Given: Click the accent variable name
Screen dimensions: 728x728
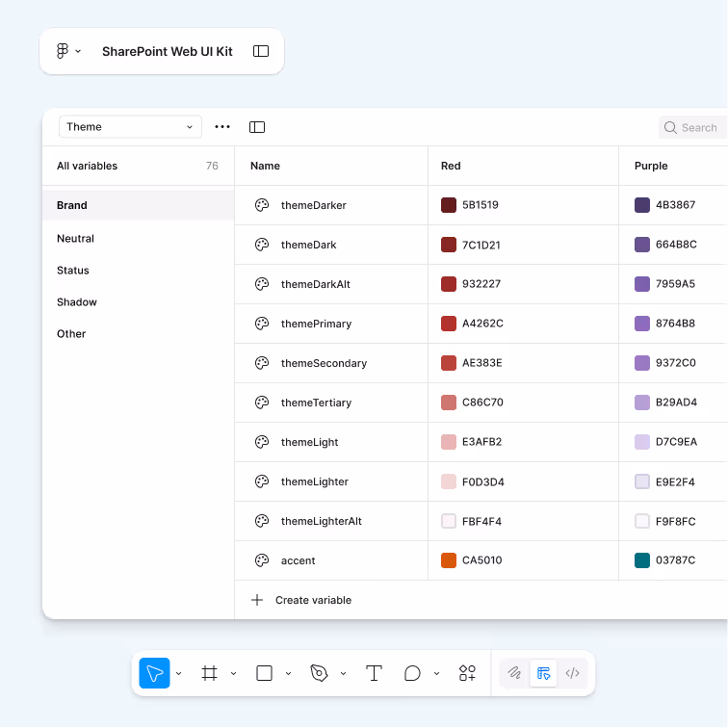Looking at the screenshot, I should tap(299, 560).
